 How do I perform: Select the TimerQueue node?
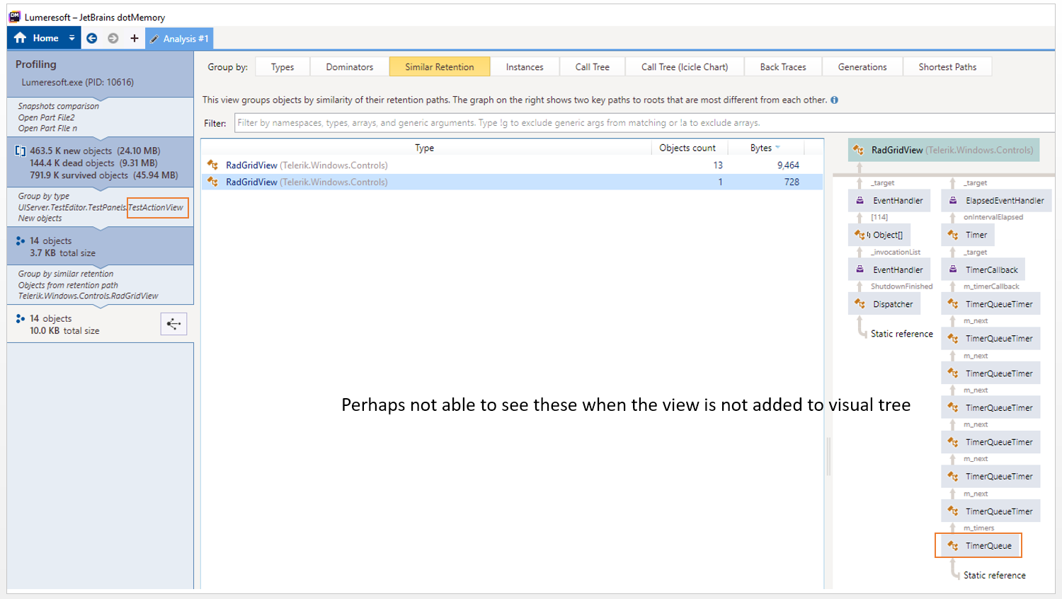pyautogui.click(x=981, y=546)
